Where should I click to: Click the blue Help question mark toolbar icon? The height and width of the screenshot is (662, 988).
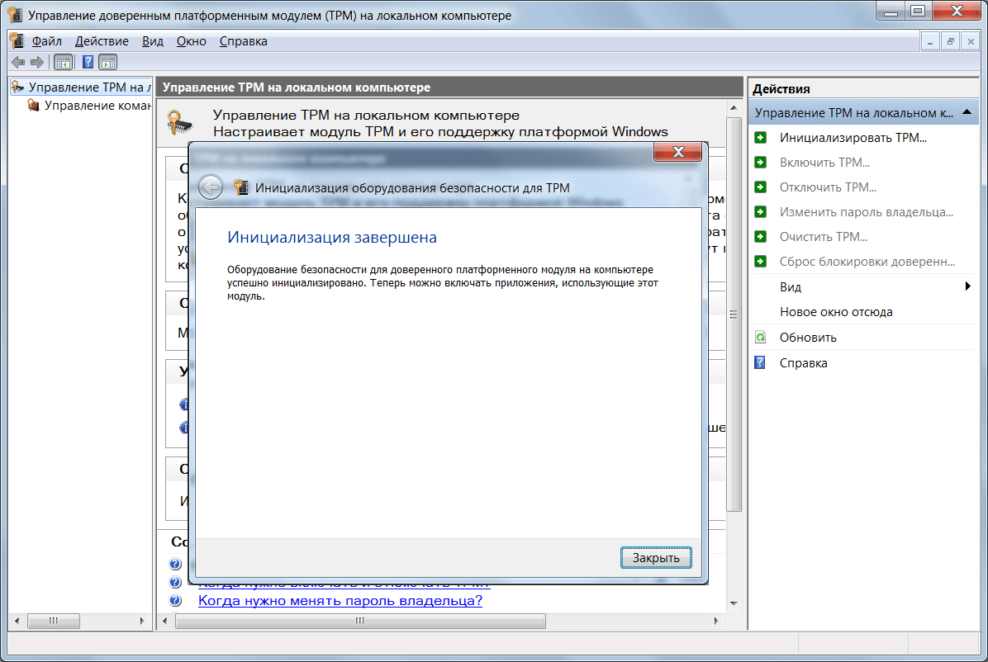tap(88, 62)
